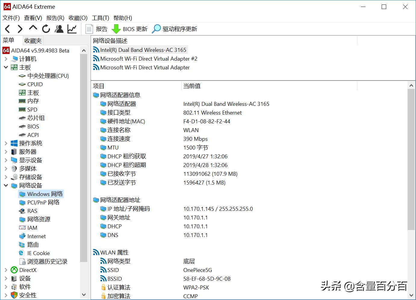Switch to the 收藏夹 tab
416x300 pixels.
point(33,40)
